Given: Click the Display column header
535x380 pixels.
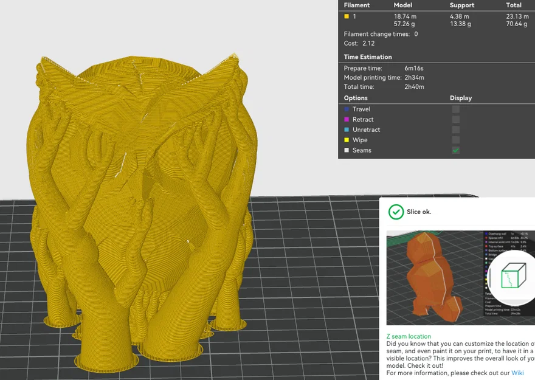Looking at the screenshot, I should 461,98.
